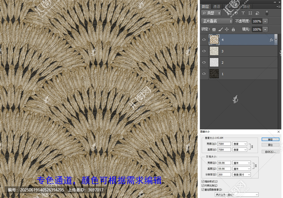Lock image pixels (brush icon)
This screenshot has width=283, height=198.
coord(220,29)
